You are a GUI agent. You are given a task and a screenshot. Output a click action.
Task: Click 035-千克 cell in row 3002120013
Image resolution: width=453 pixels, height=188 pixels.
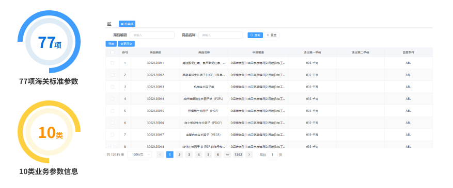313,87
